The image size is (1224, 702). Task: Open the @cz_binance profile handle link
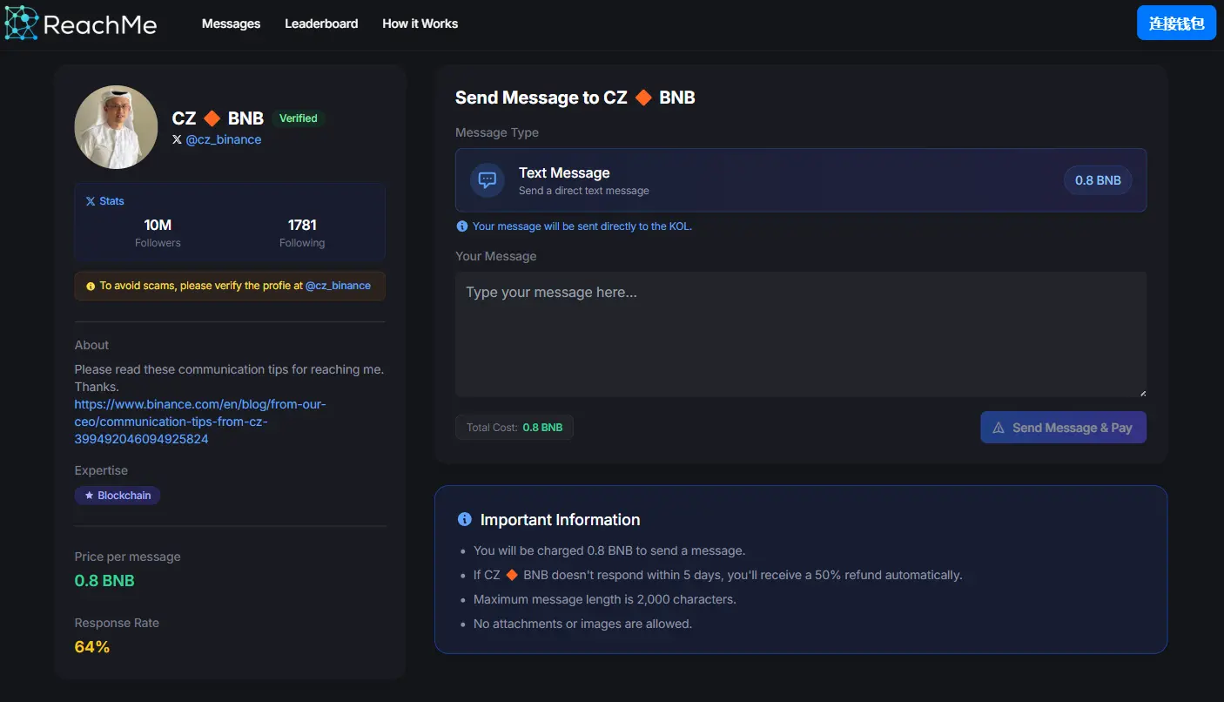224,139
